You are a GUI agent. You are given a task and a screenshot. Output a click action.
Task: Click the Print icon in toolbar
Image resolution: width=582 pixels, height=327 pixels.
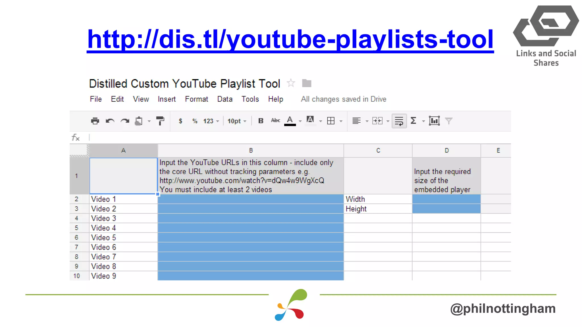(95, 121)
